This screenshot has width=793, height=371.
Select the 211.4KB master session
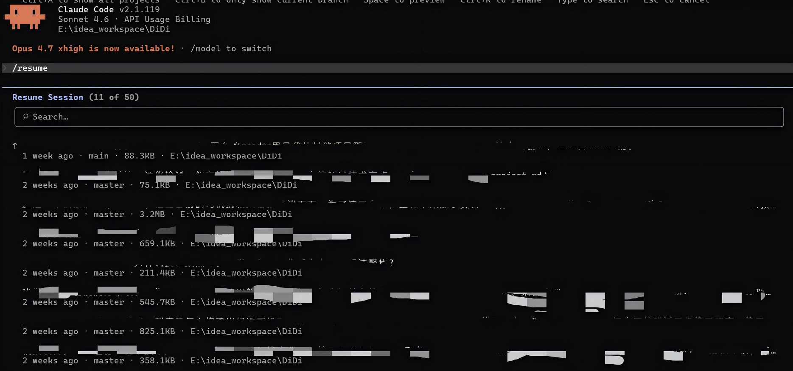[163, 273]
